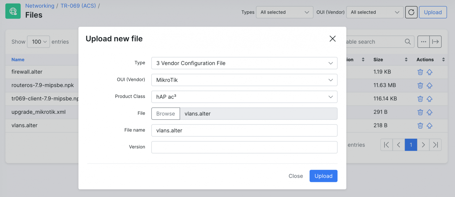
Task: Open the TR-069 (ACS) breadcrumb
Action: pos(78,6)
